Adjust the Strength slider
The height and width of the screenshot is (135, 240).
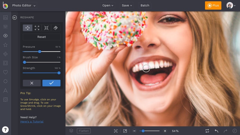click(x=59, y=73)
